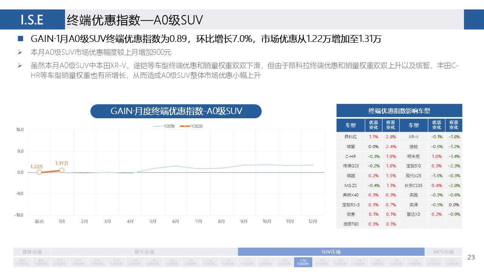Click the chart title GAIN·月度终端优惠指数-A0级SUV
The width and height of the screenshot is (484, 272).
pyautogui.click(x=176, y=111)
